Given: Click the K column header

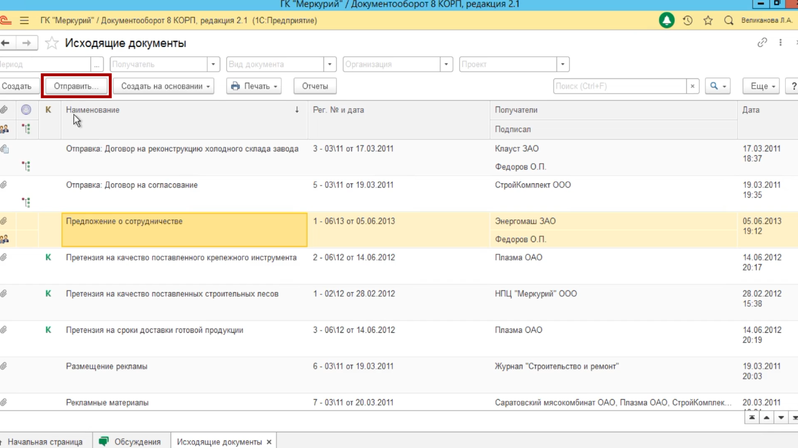Looking at the screenshot, I should [48, 110].
